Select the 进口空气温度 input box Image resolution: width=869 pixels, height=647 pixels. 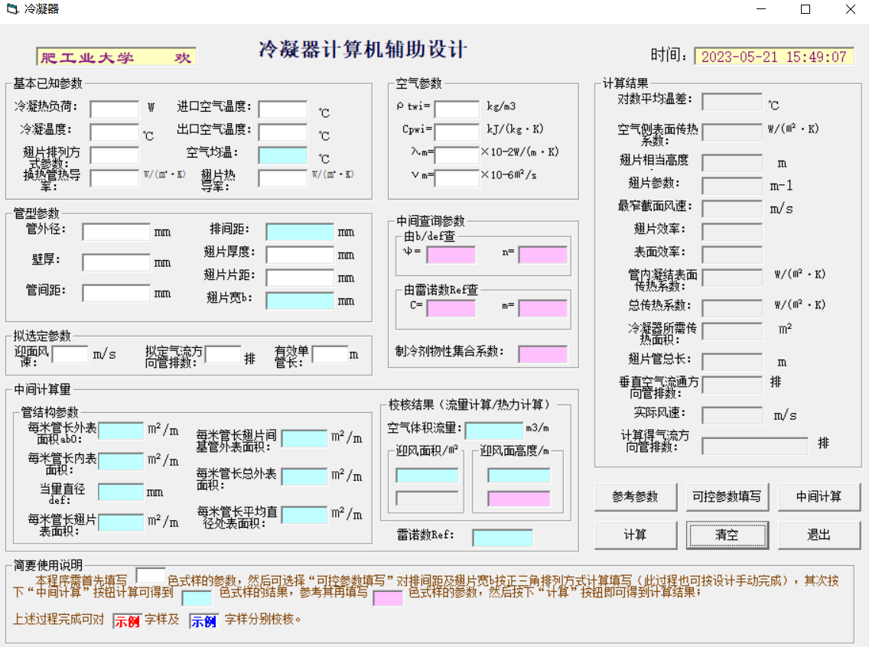[x=282, y=109]
